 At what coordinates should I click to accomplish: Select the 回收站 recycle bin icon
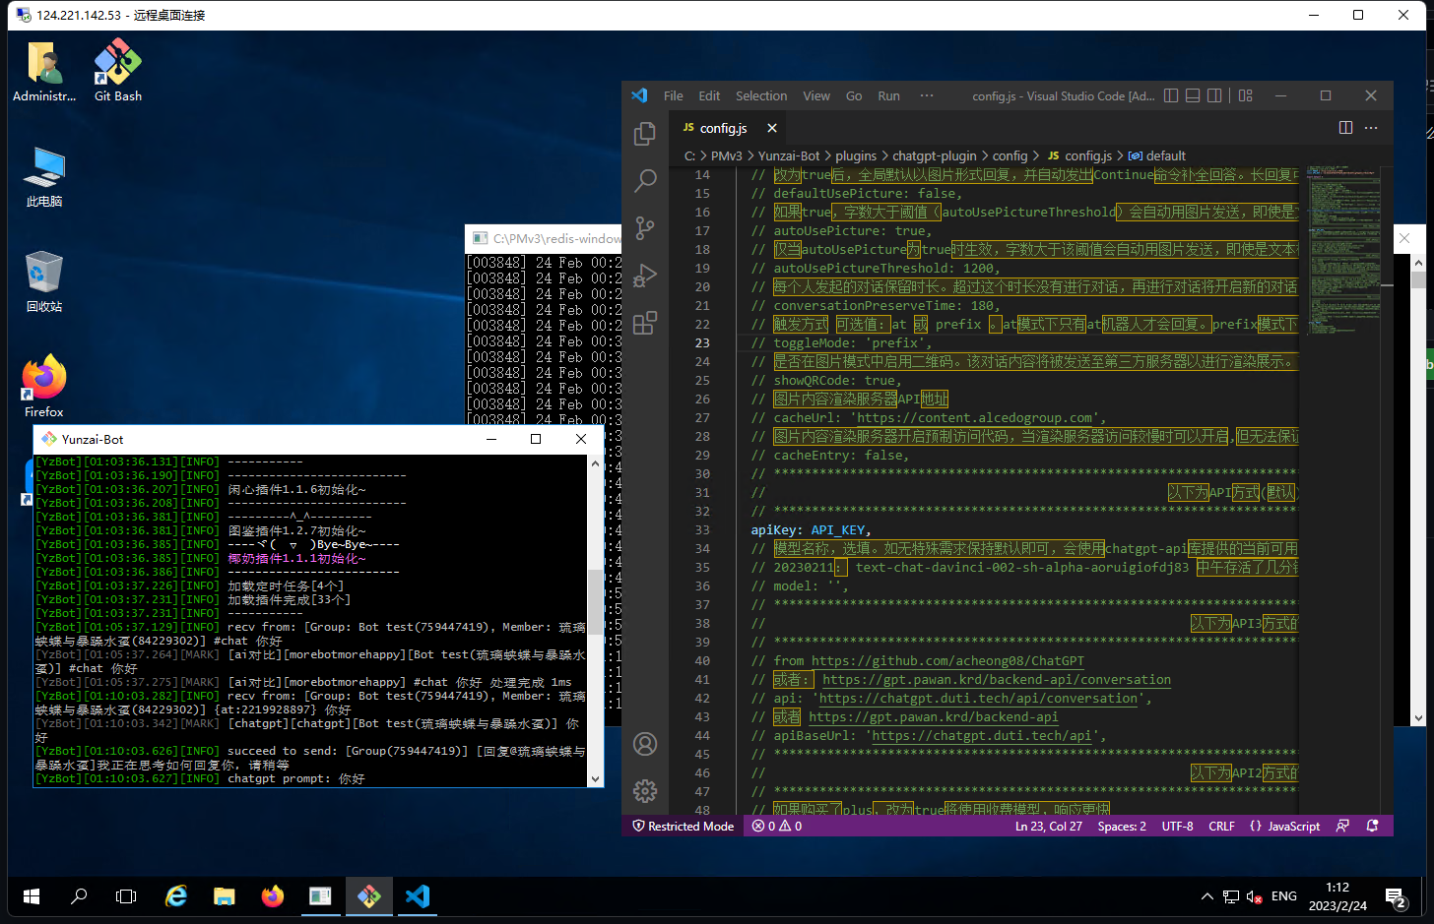click(x=44, y=281)
